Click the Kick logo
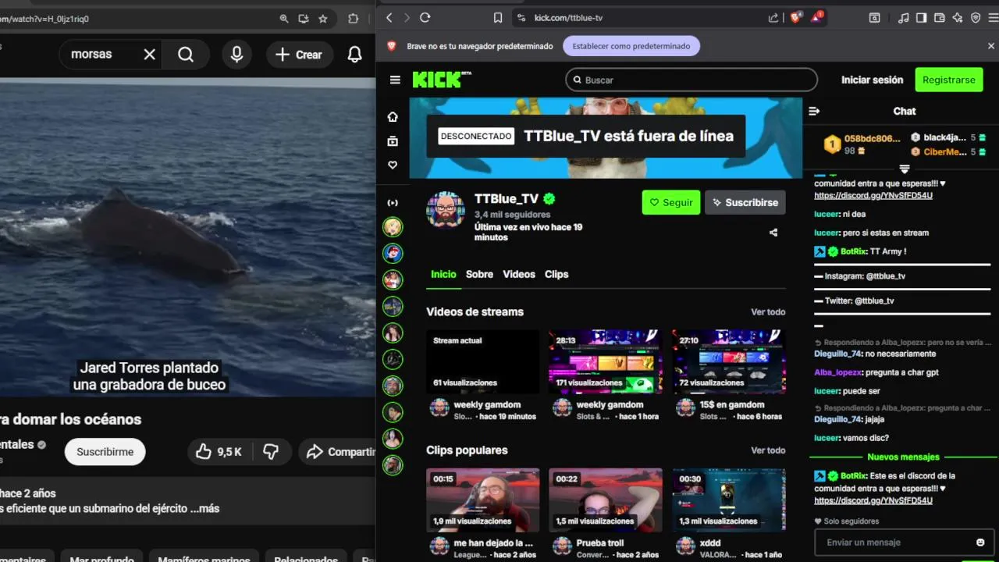The height and width of the screenshot is (562, 999). [441, 79]
